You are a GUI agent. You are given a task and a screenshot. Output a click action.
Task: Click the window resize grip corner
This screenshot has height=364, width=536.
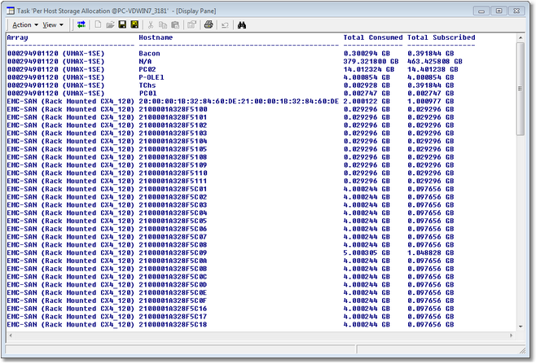pos(523,350)
